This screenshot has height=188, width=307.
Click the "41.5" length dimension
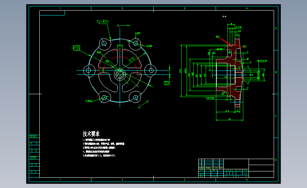[x=227, y=111]
